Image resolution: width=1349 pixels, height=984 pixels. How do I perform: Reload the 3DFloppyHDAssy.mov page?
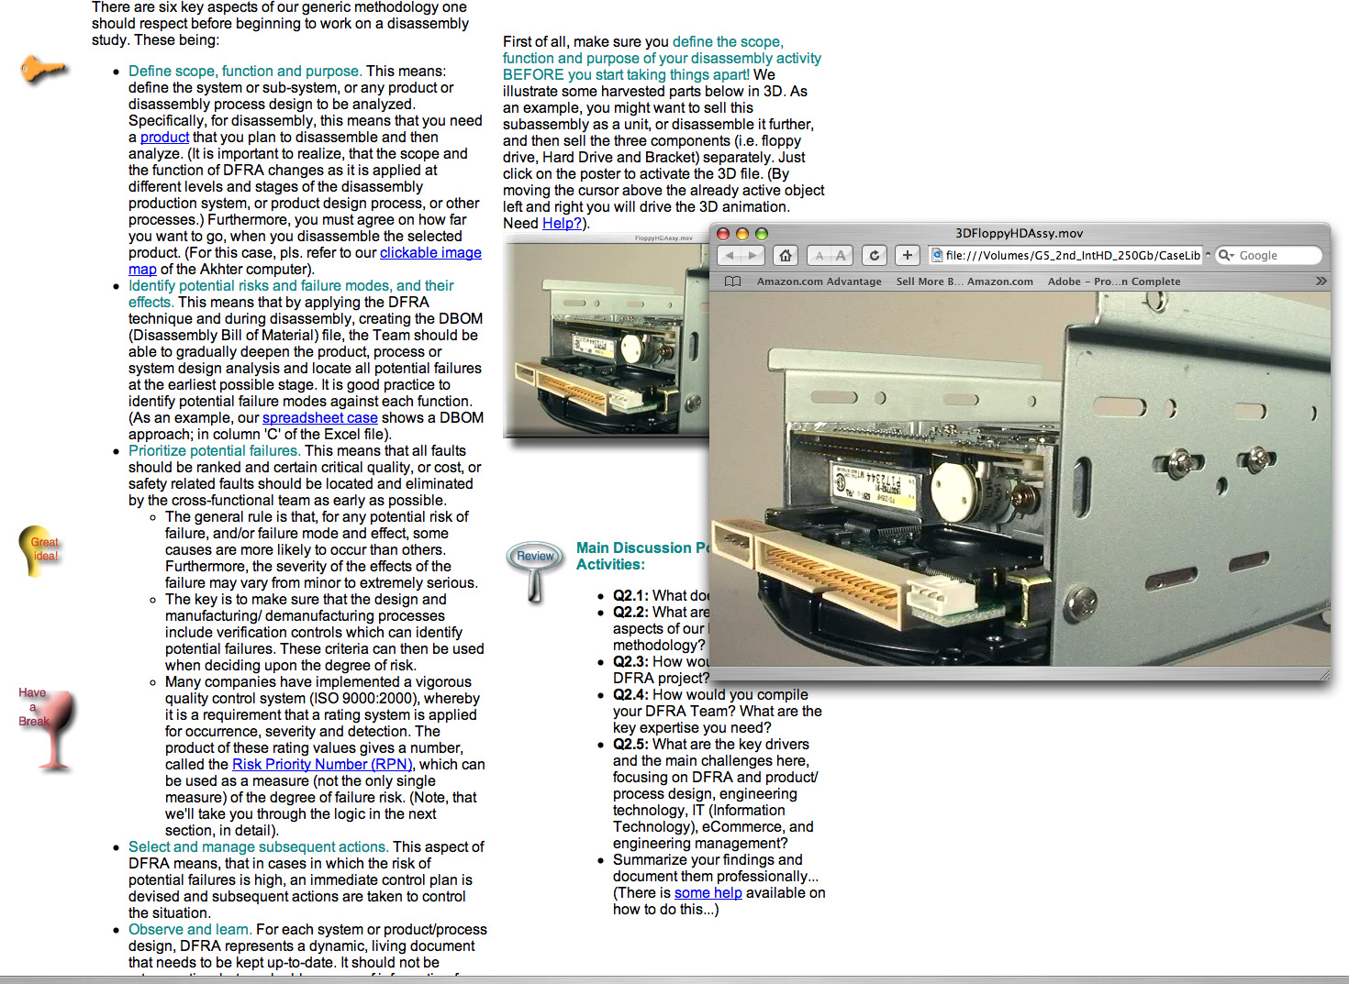click(875, 256)
